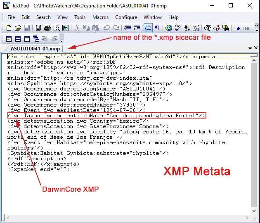Save the file with the floppy disk icon

tap(27, 28)
